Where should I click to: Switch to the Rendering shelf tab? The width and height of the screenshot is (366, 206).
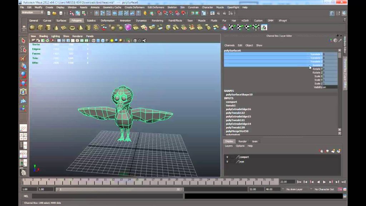point(157,20)
